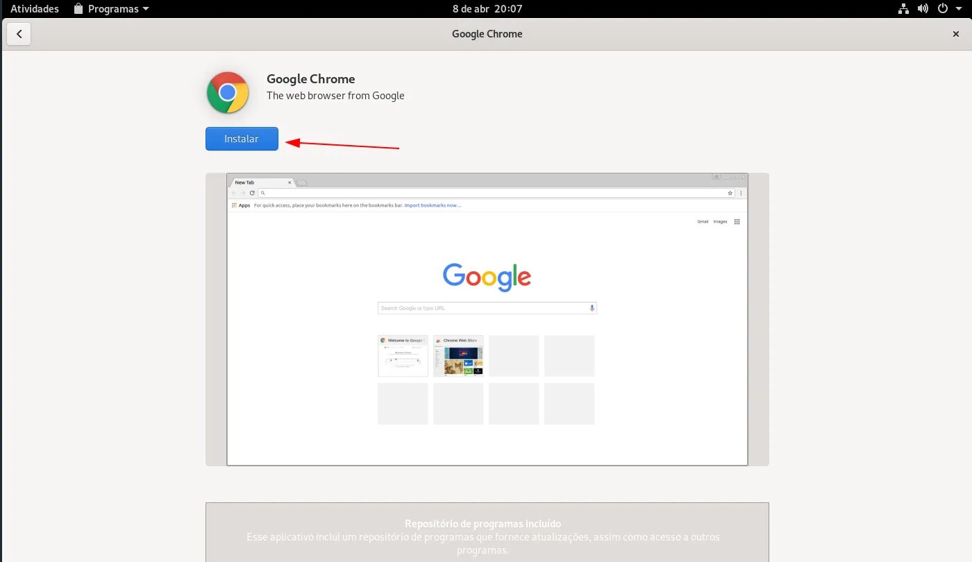Viewport: 972px width, 562px height.
Task: Go back using the header back arrow
Action: click(x=19, y=34)
